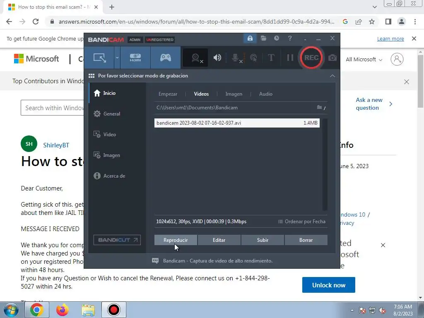Click the Chrome address bar URL
Screen dimensions: 424x318
tap(196, 22)
